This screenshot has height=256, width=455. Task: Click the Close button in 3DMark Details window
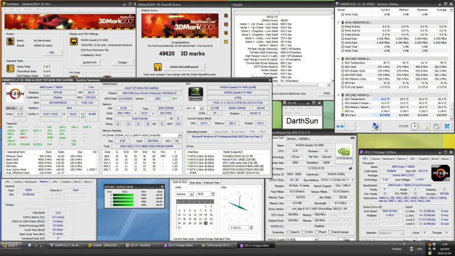coord(326,93)
